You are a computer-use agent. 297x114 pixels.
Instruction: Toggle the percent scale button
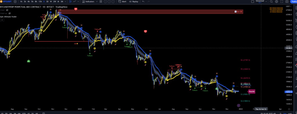(280, 113)
